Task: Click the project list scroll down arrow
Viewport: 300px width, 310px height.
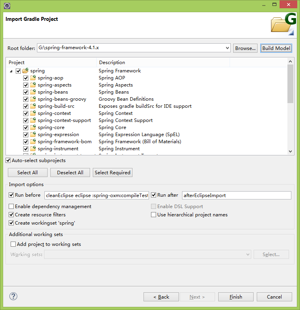Action: 290,151
